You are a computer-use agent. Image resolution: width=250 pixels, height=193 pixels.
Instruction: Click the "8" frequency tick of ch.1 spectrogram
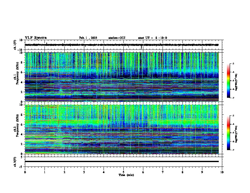[x=22, y=62]
